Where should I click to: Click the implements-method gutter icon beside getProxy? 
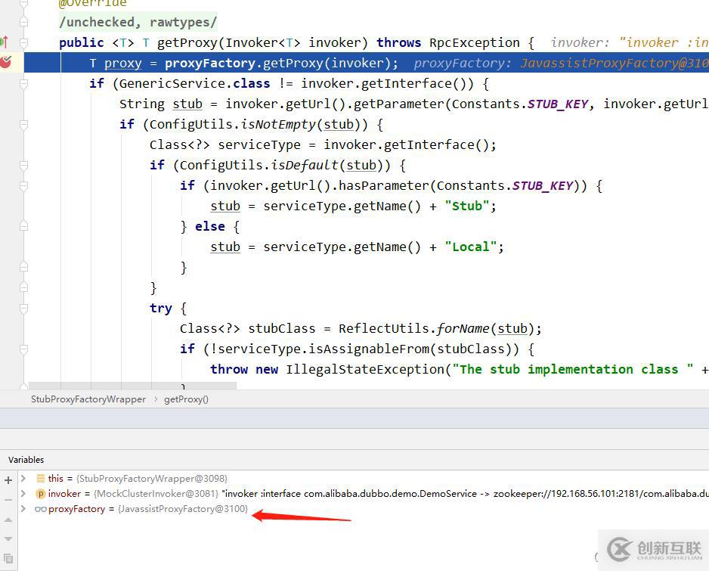[x=4, y=42]
